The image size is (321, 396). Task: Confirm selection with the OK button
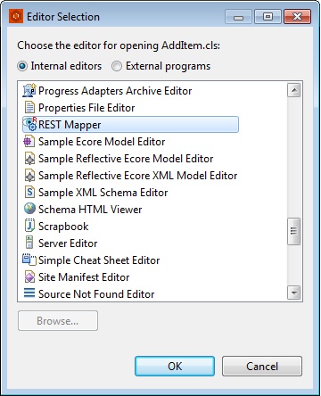coord(175,366)
